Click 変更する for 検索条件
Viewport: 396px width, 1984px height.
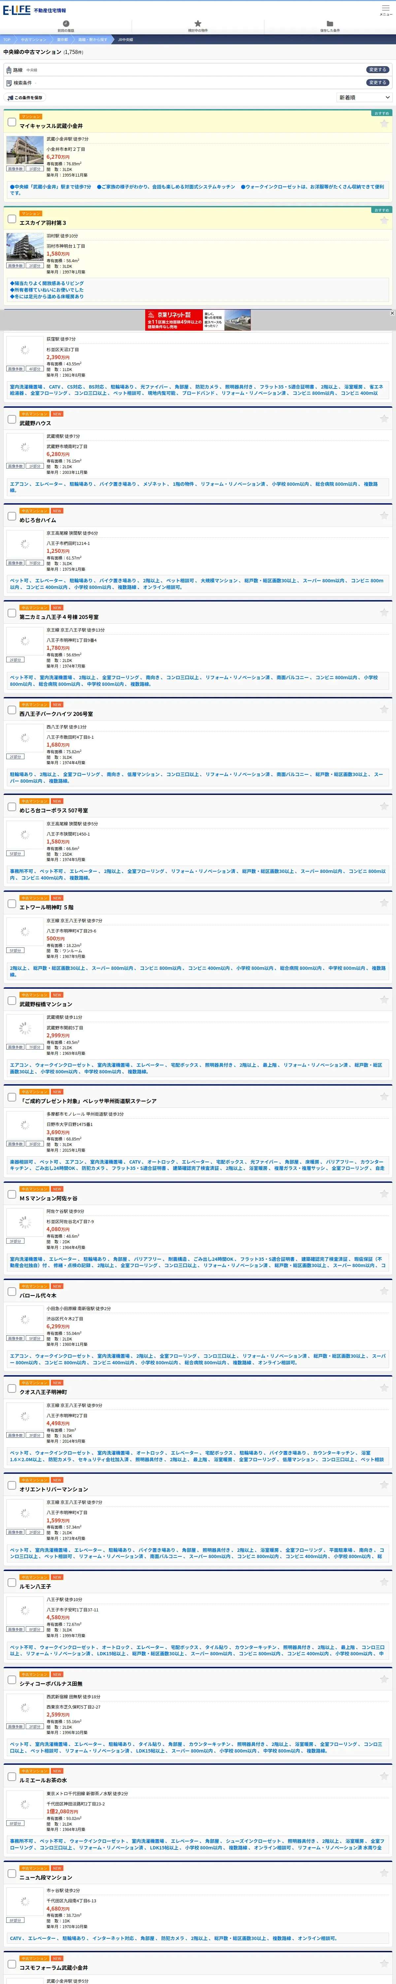click(378, 82)
